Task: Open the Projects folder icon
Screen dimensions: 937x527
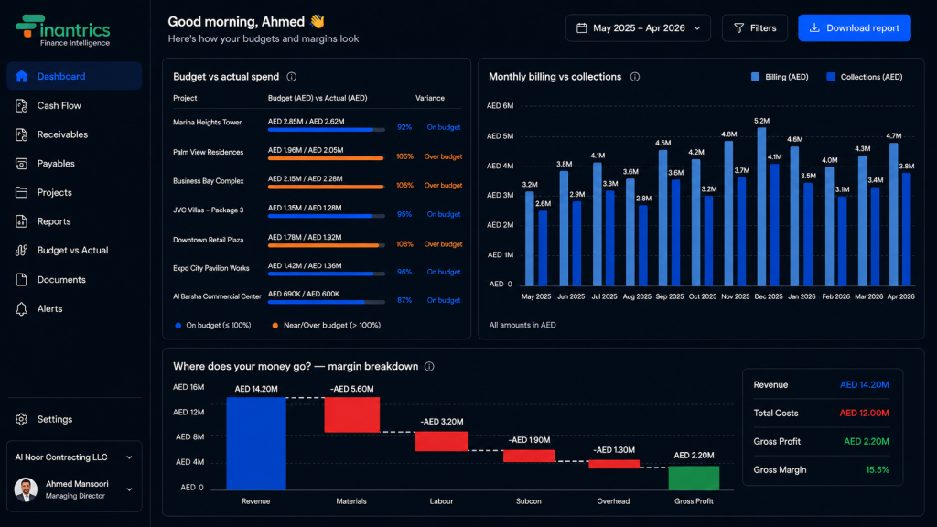Action: (x=22, y=192)
